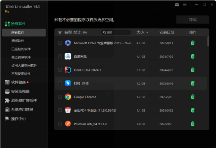Viewport: 217px width, 148px height.
Task: Click trash icon for 百度网盘
Action: click(x=193, y=56)
